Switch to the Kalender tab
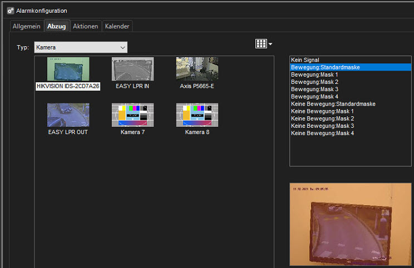 117,27
